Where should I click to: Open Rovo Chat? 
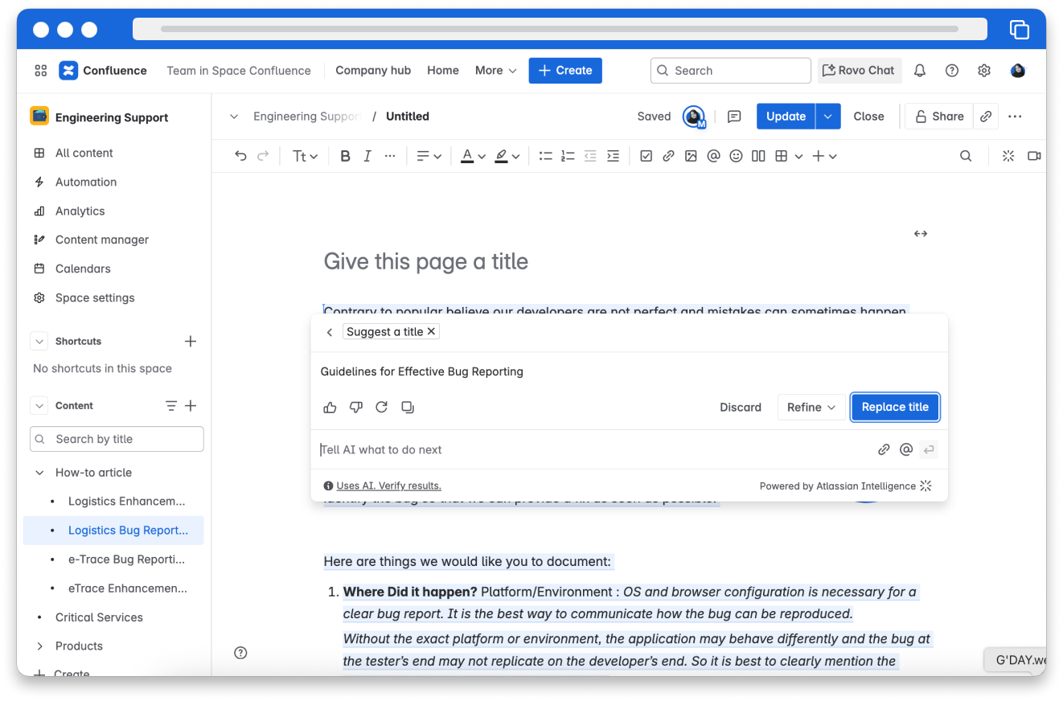pos(860,71)
